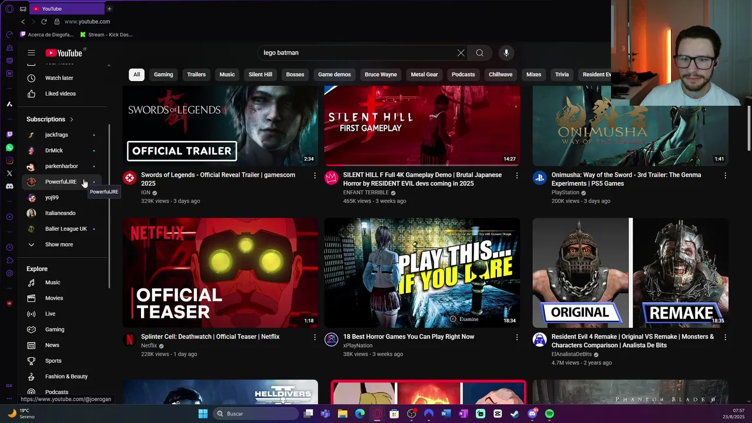Select the Trivia filter chip
Viewport: 752px width, 423px height.
coord(562,75)
